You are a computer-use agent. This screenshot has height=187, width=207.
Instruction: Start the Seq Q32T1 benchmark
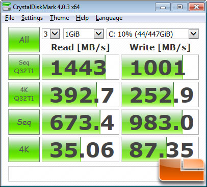[x=24, y=67]
